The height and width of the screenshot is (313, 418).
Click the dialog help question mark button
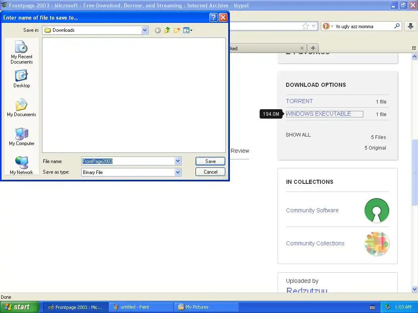click(x=213, y=18)
